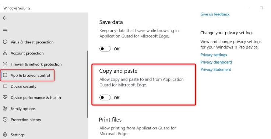This screenshot has width=271, height=139.
Task: Click the Copy and paste heading
Action: click(118, 71)
